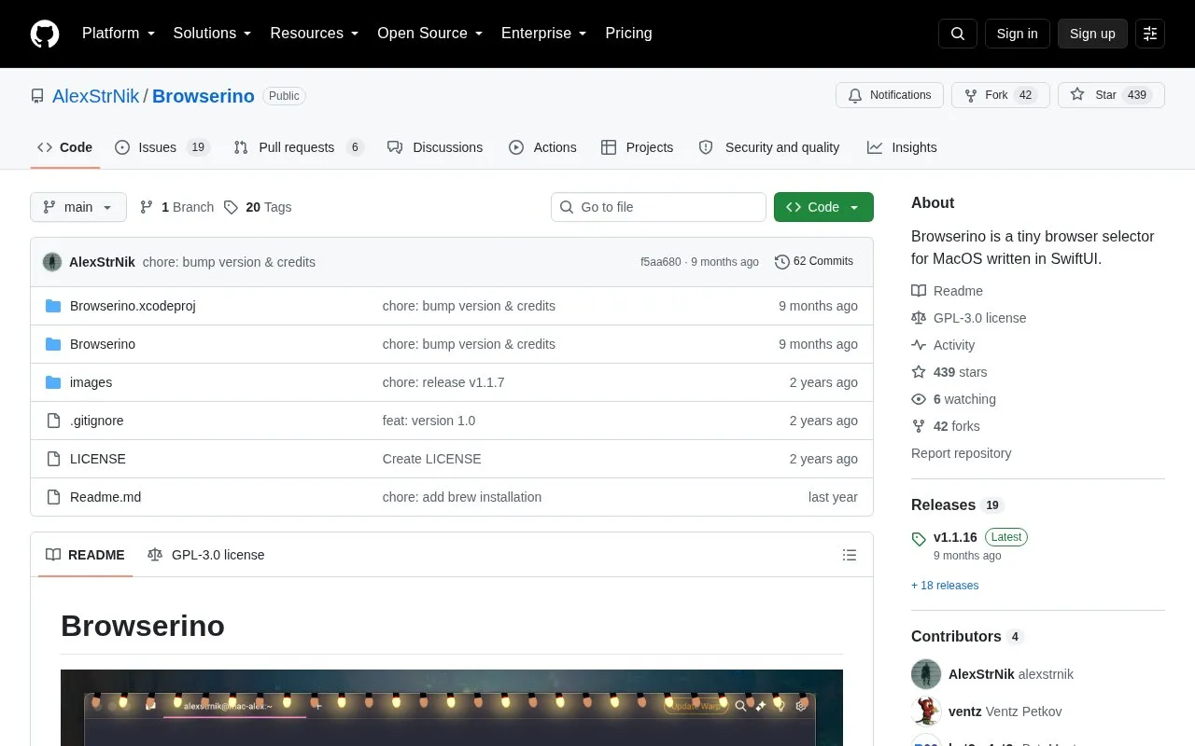The image size is (1195, 746).
Task: Click the ventz contributor avatar
Action: [926, 711]
